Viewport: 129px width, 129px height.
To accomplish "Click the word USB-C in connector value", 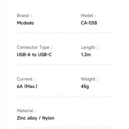I will (45, 55).
